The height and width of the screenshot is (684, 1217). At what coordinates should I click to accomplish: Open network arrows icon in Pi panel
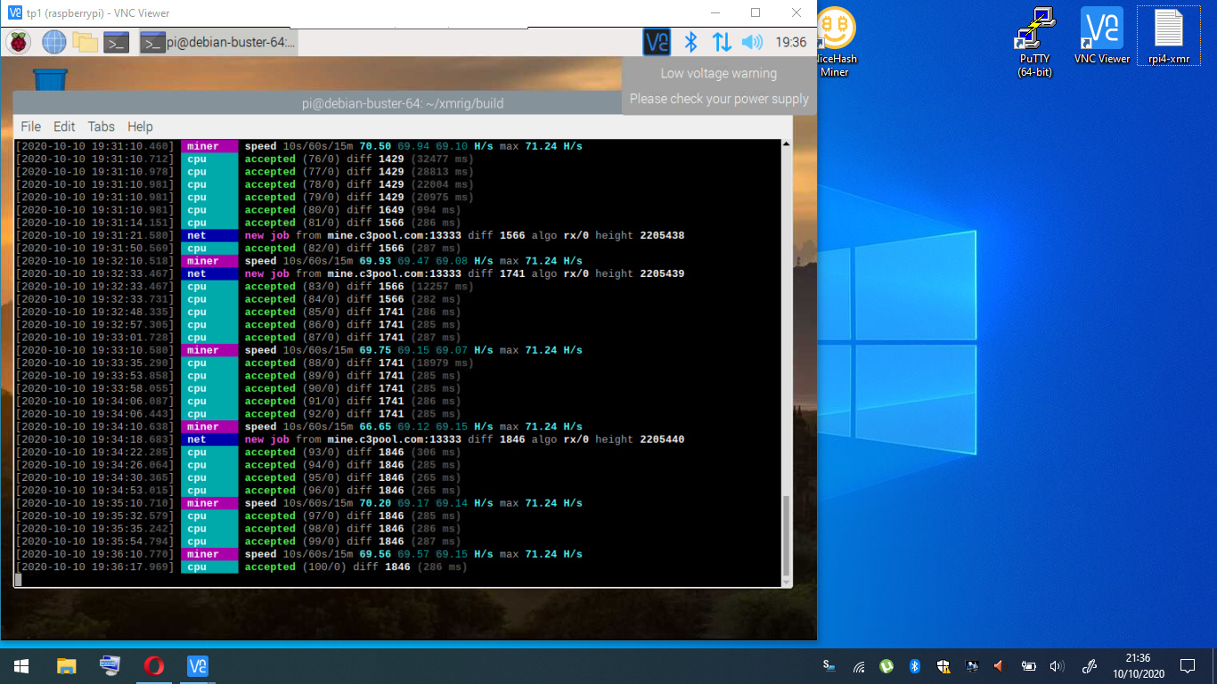pyautogui.click(x=722, y=42)
